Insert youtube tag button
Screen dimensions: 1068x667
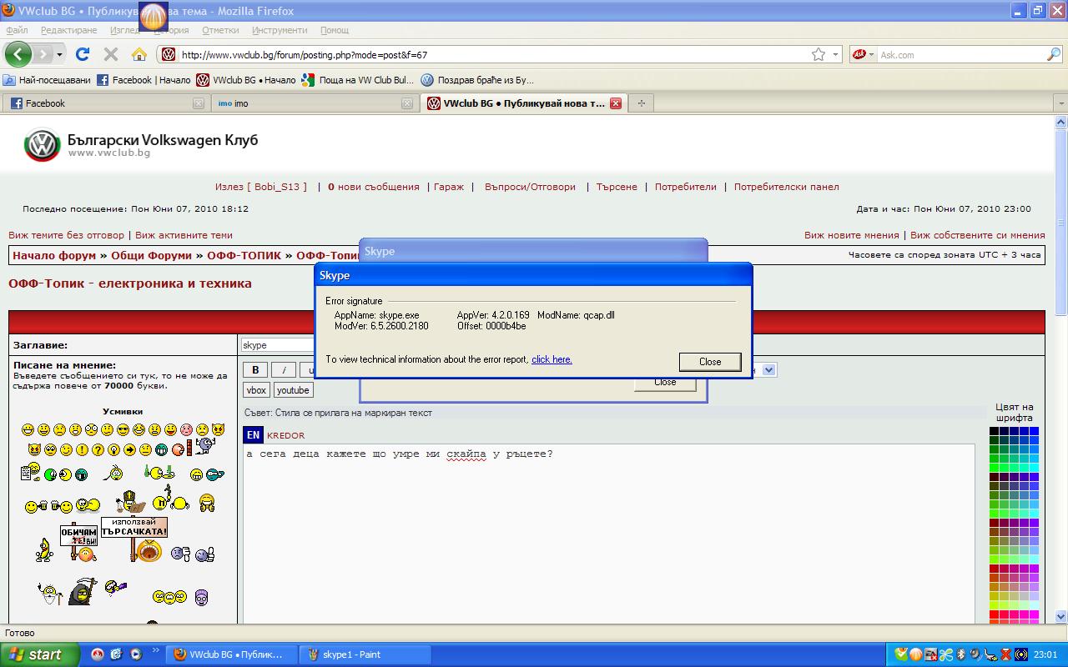point(293,390)
